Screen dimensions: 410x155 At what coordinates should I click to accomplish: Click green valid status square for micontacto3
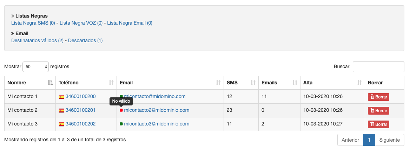tap(121, 124)
